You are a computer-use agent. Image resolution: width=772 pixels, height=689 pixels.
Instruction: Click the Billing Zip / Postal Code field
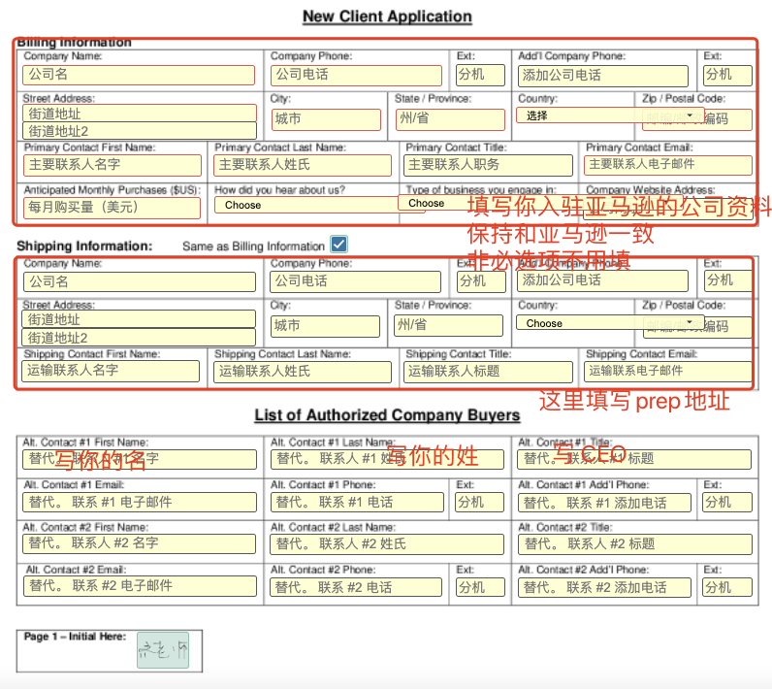point(697,119)
